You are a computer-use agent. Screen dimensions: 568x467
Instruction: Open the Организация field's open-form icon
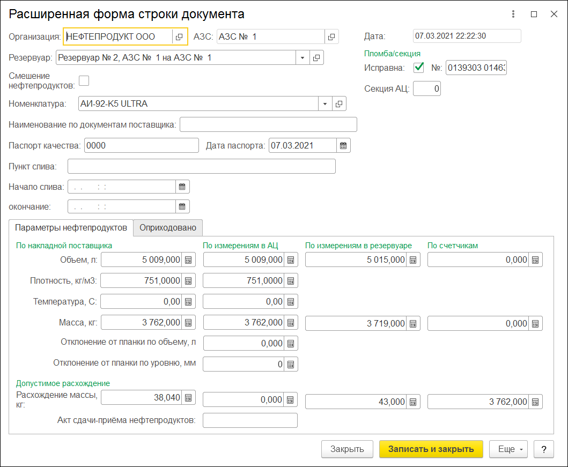[x=179, y=36]
